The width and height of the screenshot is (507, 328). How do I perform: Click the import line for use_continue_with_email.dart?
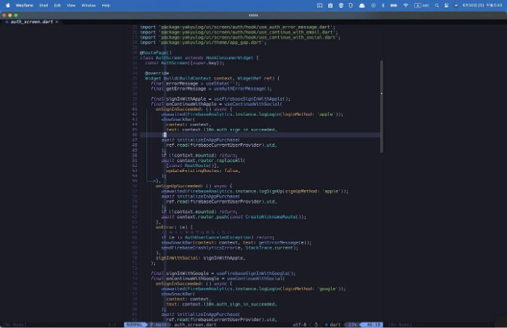point(239,32)
